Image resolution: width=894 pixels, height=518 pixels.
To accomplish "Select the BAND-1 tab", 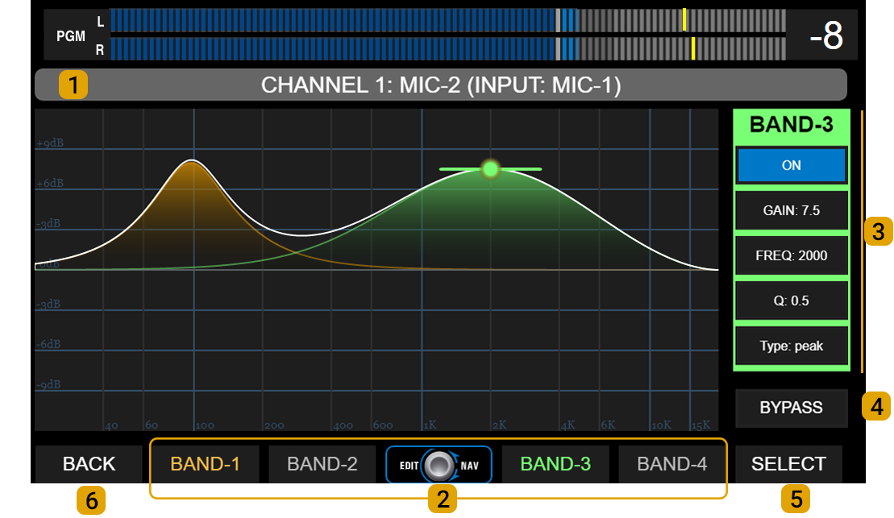I will click(x=205, y=464).
